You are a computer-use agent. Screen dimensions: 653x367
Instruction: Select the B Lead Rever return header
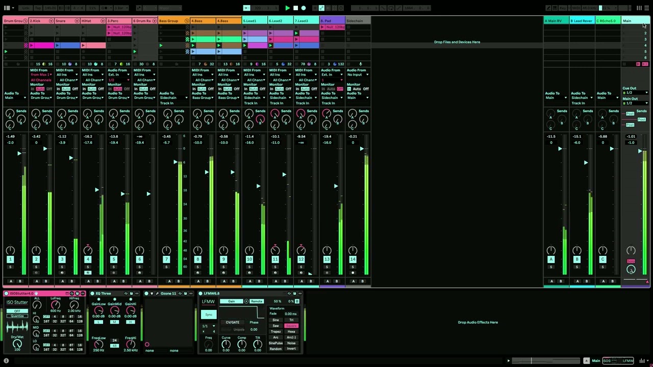(582, 21)
